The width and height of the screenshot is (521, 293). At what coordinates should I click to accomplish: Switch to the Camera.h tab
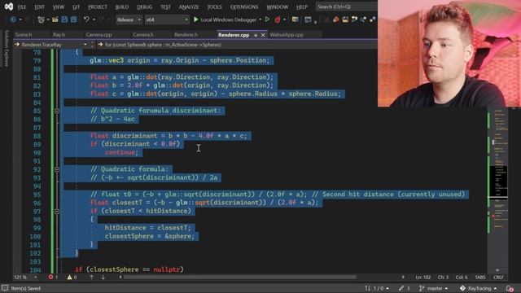point(143,35)
